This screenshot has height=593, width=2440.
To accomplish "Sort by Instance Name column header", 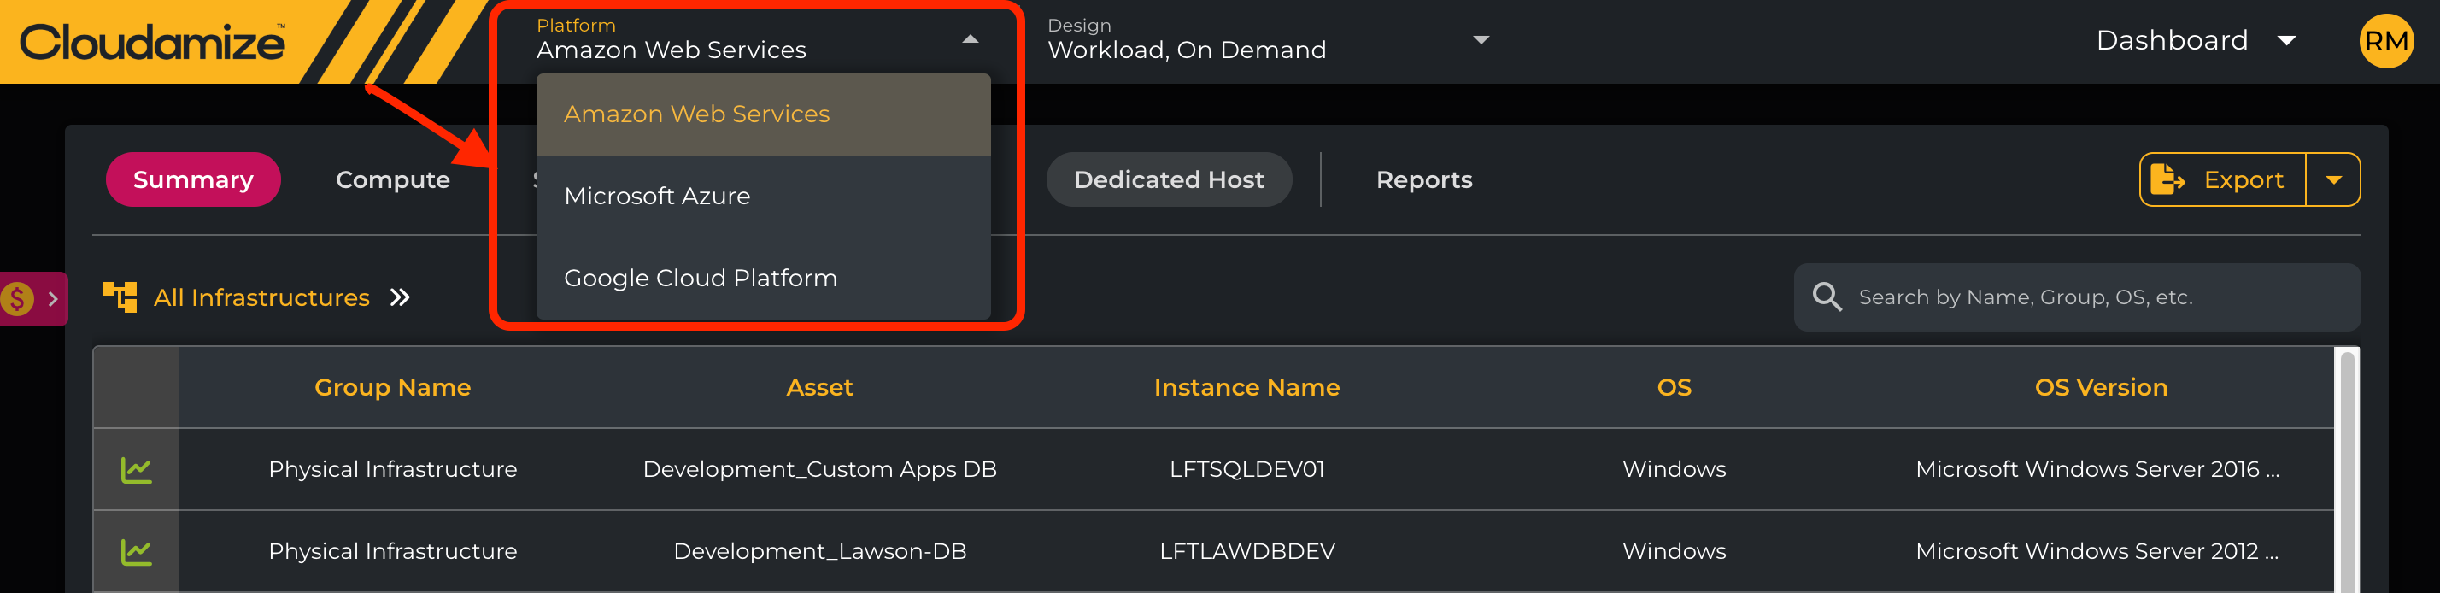I will coord(1246,387).
